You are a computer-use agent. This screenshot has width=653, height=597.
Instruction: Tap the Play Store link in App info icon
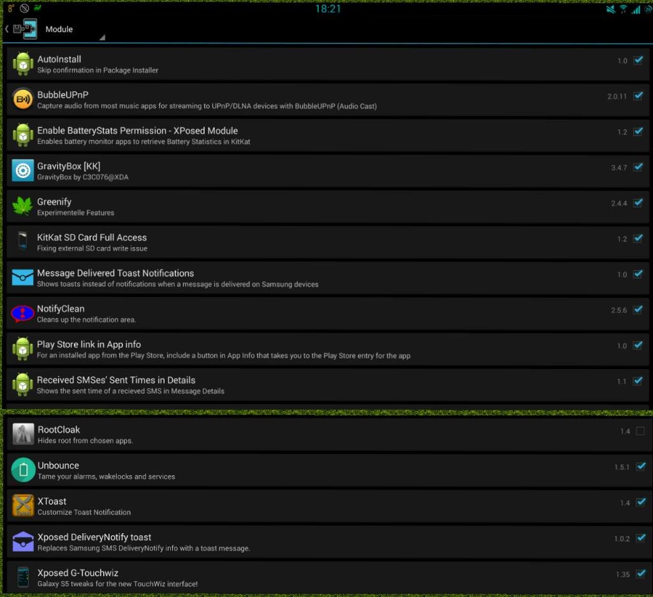[x=23, y=349]
